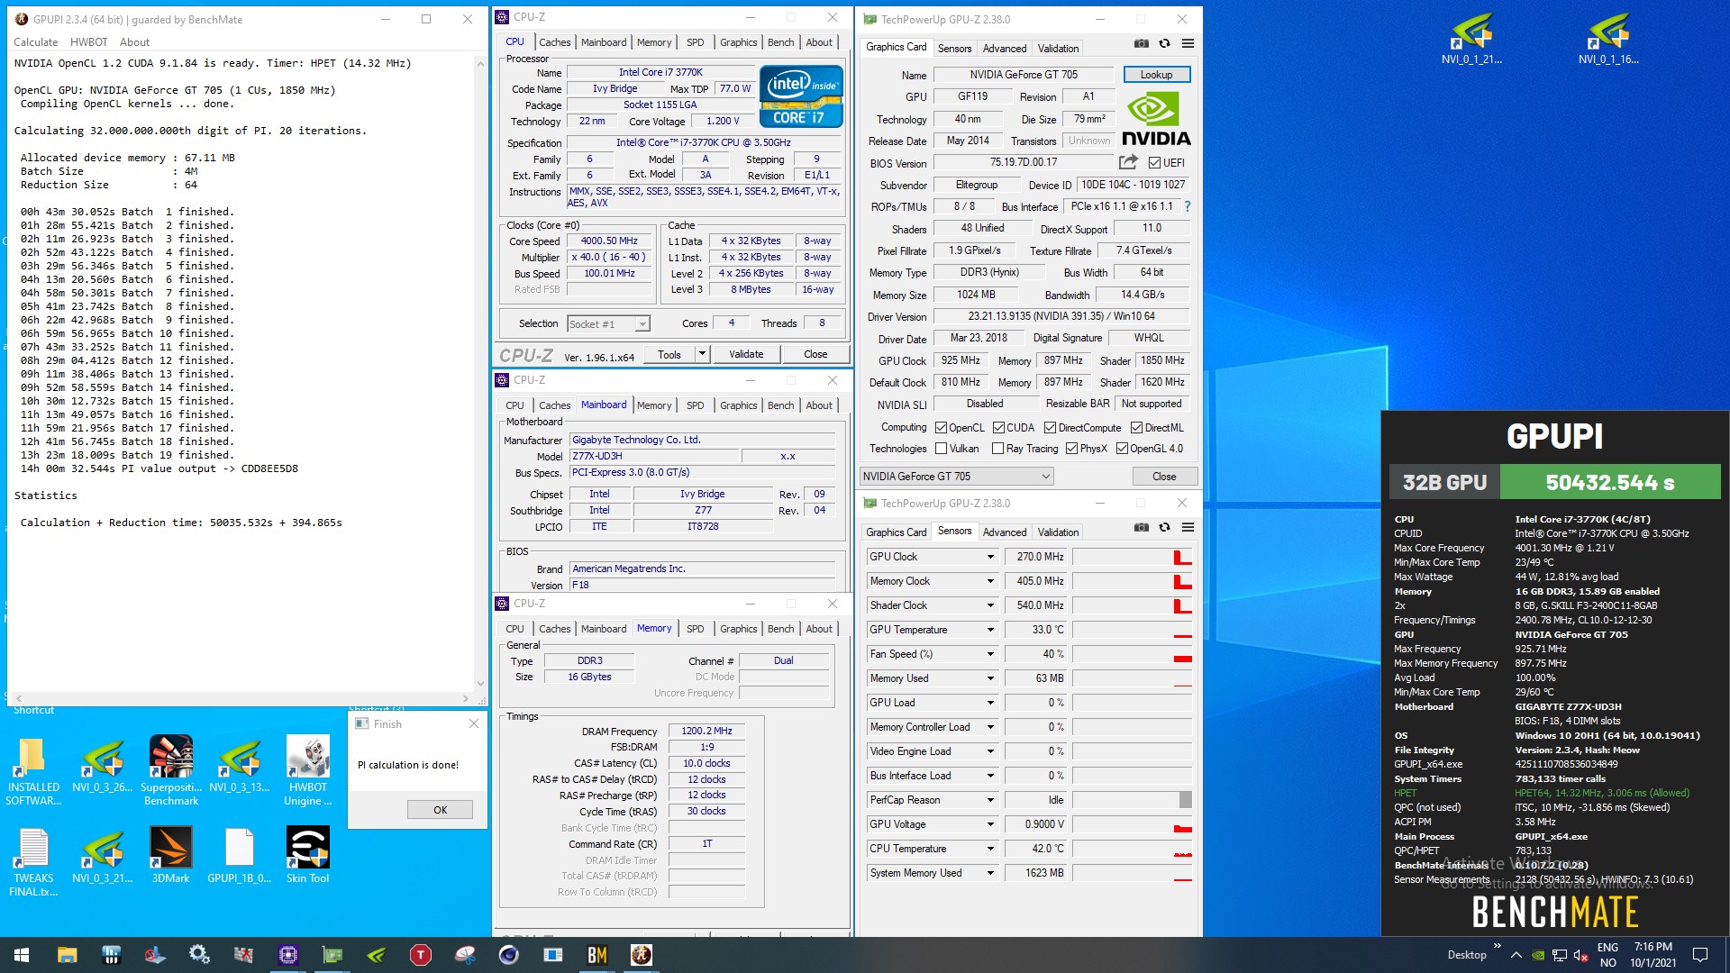The width and height of the screenshot is (1730, 973).
Task: Open File Explorer from the taskbar
Action: 67,955
